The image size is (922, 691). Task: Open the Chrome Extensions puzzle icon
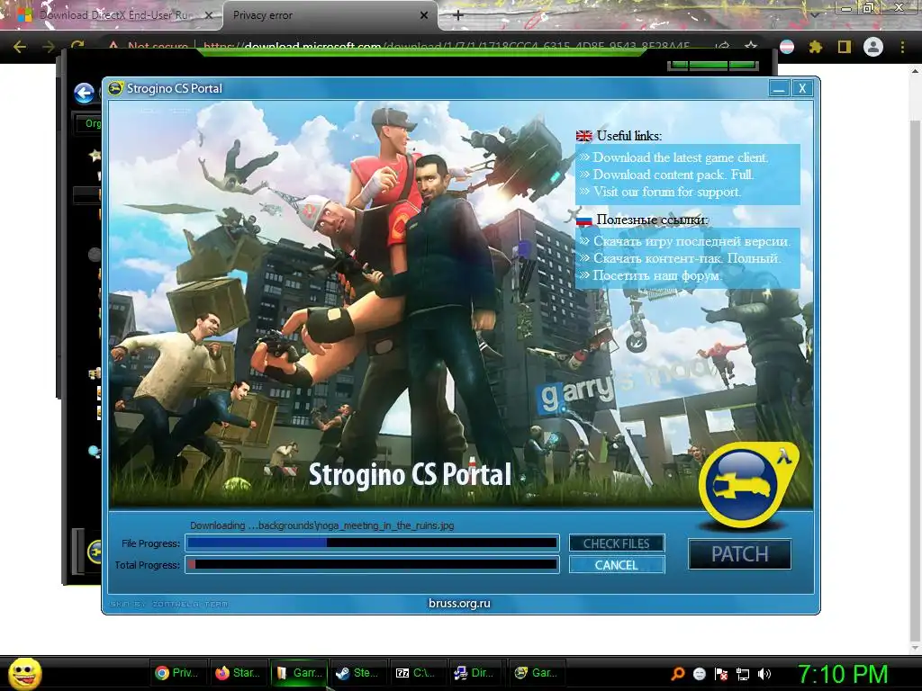pos(816,47)
